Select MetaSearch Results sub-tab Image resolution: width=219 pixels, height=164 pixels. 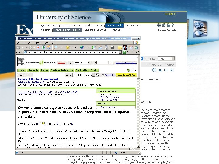pyautogui.click(x=67, y=30)
